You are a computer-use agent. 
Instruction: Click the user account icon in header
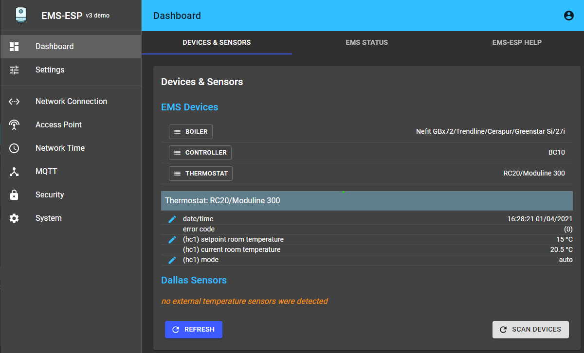[568, 16]
